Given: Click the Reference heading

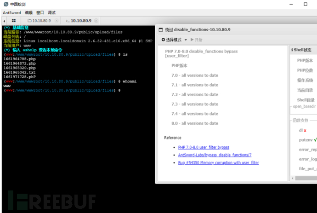Looking at the screenshot, I should click(x=173, y=138).
